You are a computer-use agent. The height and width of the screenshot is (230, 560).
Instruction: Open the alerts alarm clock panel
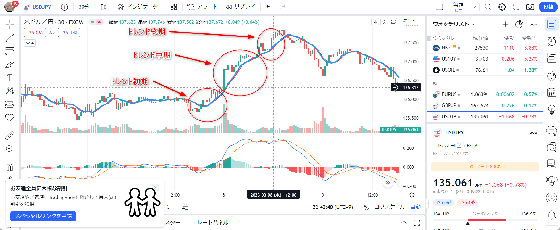551,41
